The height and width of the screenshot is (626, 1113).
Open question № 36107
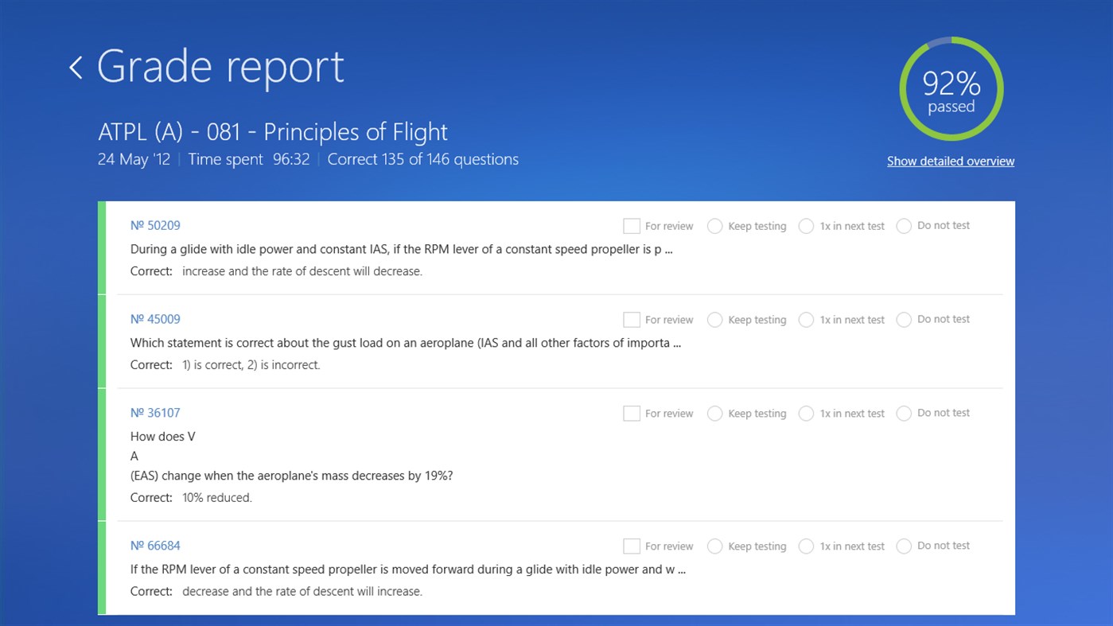pyautogui.click(x=155, y=414)
